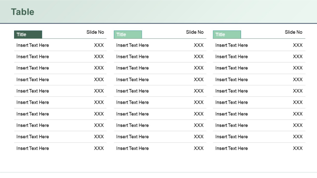Image resolution: width=317 pixels, height=178 pixels.
Task: Select last "Insert Text Here" in right table
Action: [x=232, y=148]
